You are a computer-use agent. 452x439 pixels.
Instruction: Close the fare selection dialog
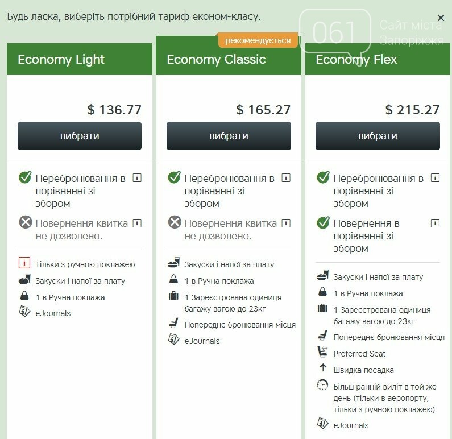441,18
